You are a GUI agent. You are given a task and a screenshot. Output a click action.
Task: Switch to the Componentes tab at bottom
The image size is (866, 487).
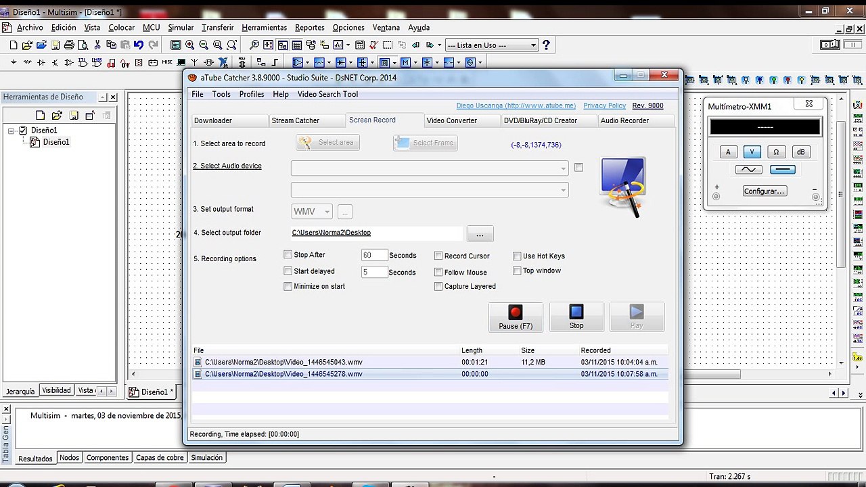(108, 458)
